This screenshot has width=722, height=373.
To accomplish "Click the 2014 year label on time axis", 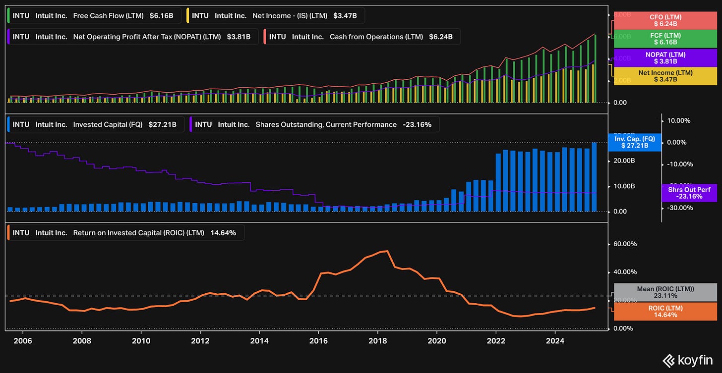I will [259, 341].
